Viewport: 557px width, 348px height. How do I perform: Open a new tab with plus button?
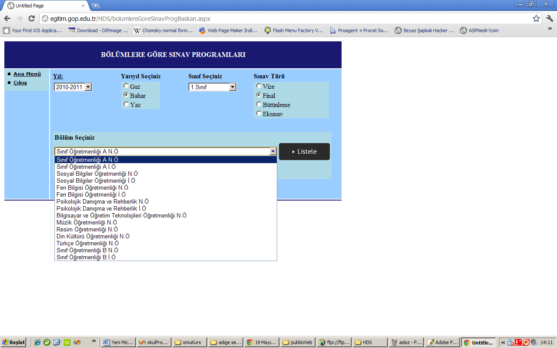95,6
